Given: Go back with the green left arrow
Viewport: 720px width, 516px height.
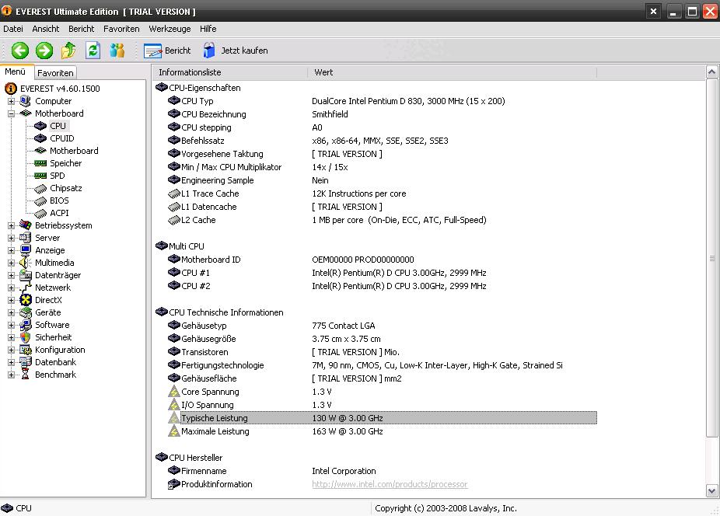Looking at the screenshot, I should coord(19,51).
